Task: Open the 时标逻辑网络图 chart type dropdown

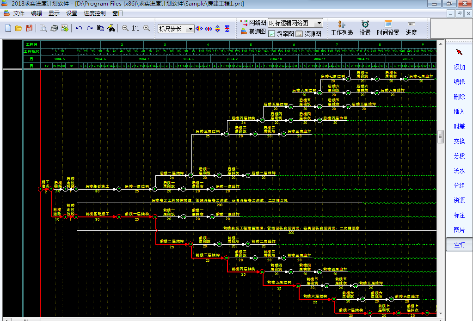Action: tap(319, 23)
